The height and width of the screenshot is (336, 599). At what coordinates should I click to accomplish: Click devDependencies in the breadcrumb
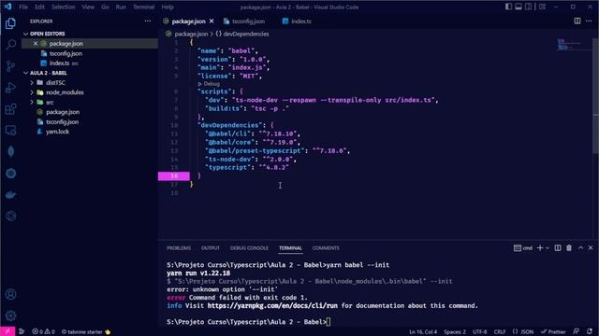pyautogui.click(x=245, y=34)
